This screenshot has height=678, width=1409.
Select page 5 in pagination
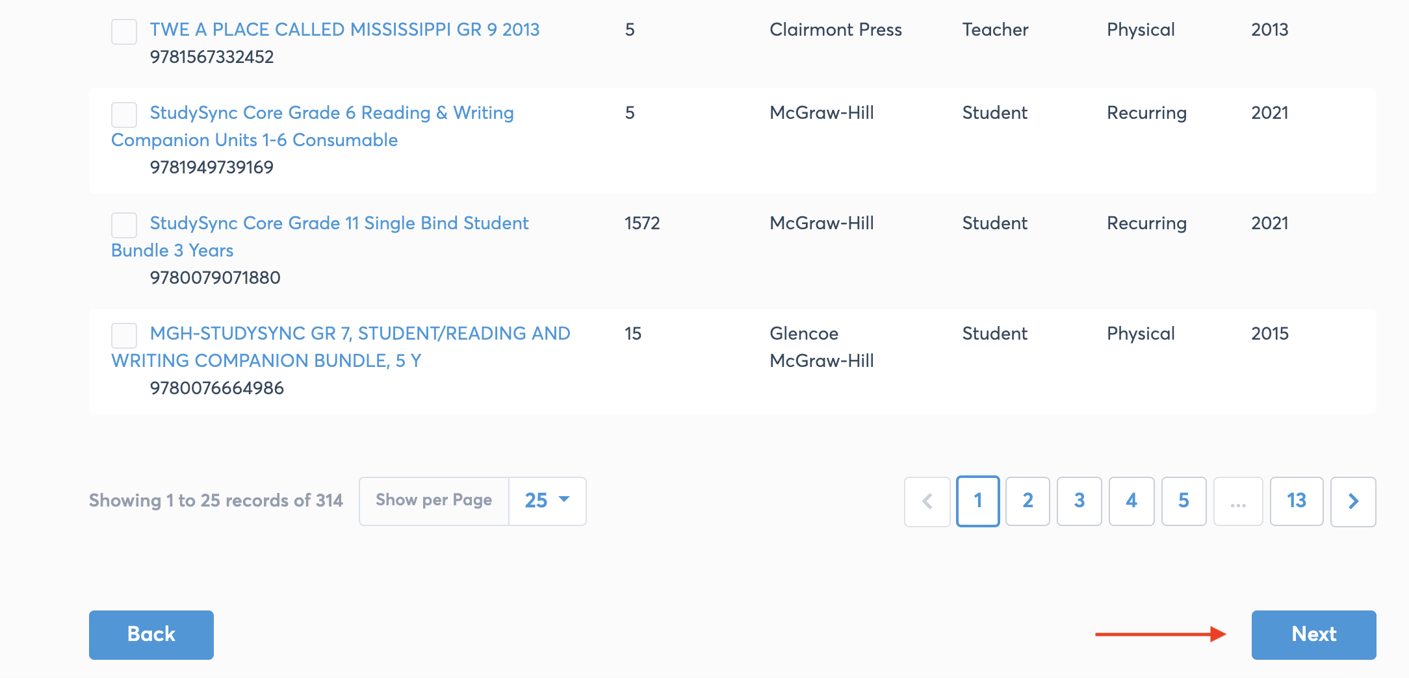[1183, 501]
